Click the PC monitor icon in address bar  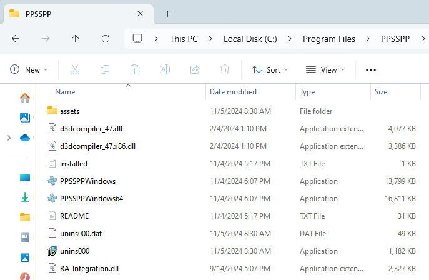click(x=137, y=39)
